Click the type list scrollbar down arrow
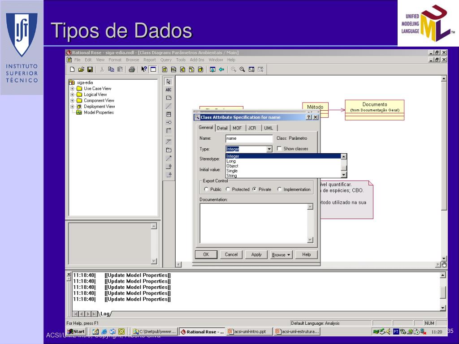 pyautogui.click(x=344, y=175)
